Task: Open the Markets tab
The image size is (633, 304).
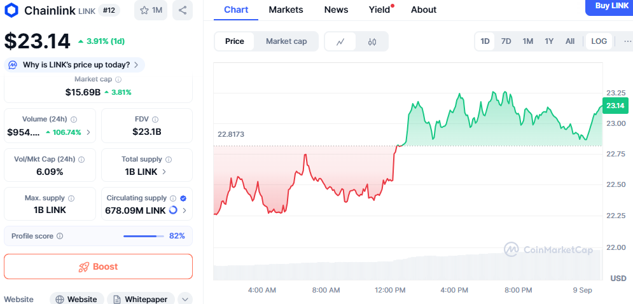Action: 286,10
